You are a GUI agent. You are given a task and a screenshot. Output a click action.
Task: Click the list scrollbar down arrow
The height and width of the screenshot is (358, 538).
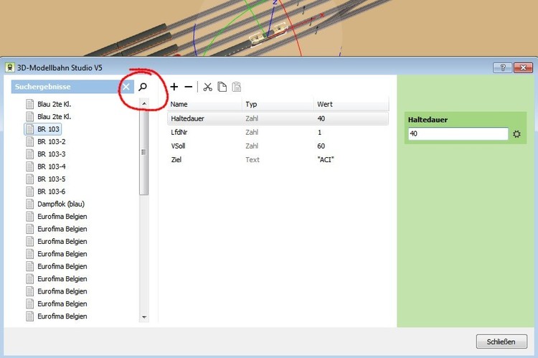point(144,317)
